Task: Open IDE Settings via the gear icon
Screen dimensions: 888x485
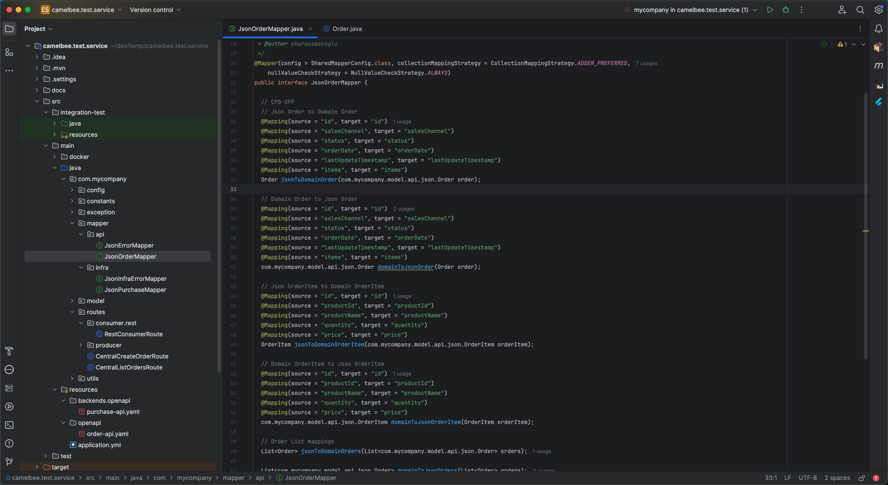Action: pos(878,10)
